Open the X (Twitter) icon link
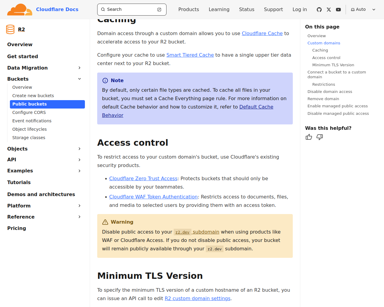This screenshot has width=384, height=307. (329, 10)
